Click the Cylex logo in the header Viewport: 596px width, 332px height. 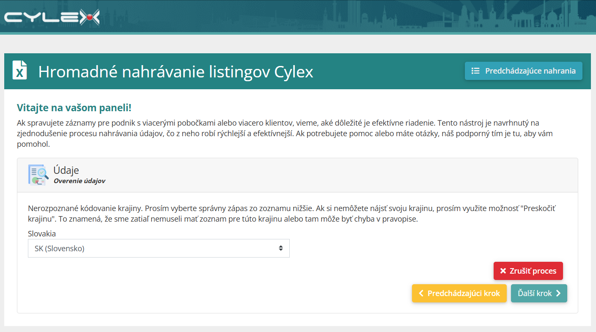[52, 17]
